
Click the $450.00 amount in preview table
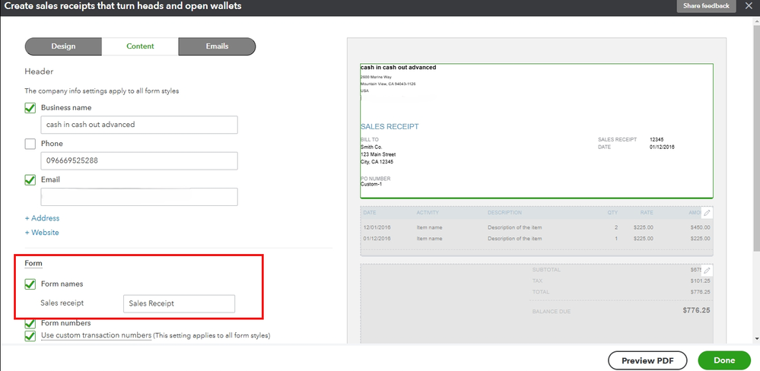click(701, 227)
